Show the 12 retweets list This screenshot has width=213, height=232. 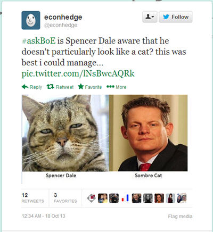point(33,198)
